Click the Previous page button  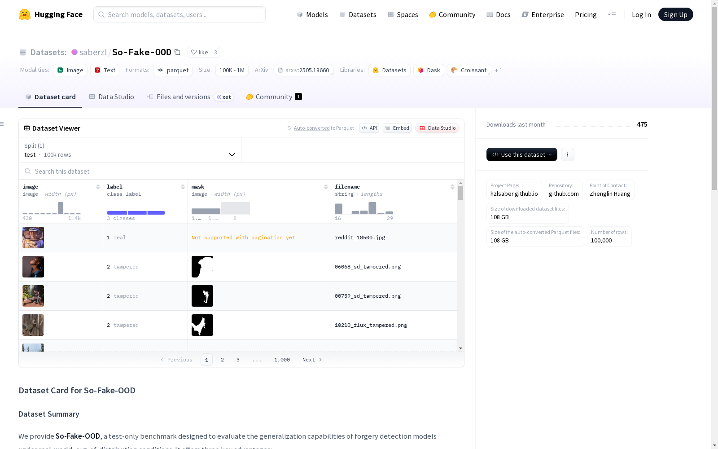(176, 360)
